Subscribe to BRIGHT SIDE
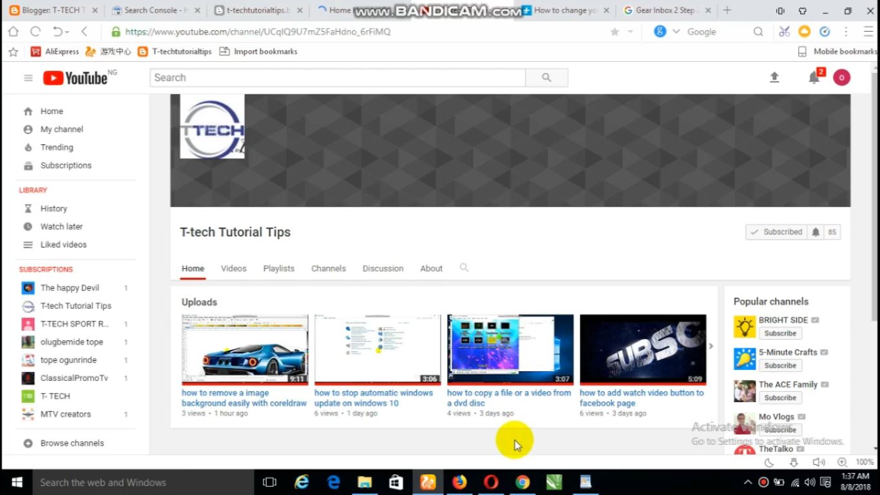Viewport: 880px width, 495px height. 780,333
